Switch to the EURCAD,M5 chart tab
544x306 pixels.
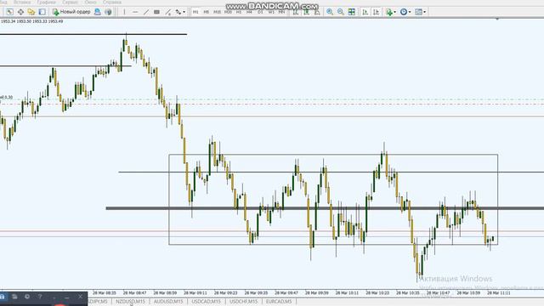tap(279, 302)
